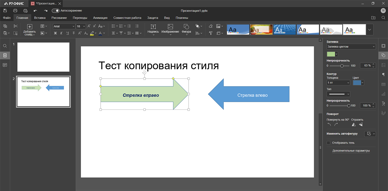This screenshot has width=388, height=191.
Task: Rotate shape 90° counterclockwise
Action: coord(329,125)
